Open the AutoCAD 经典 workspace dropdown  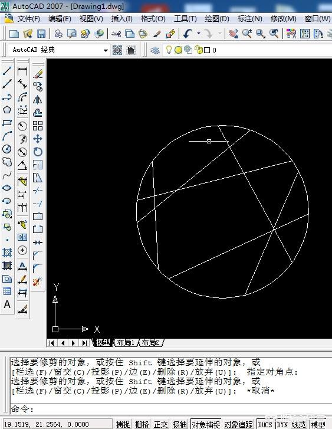[106, 50]
